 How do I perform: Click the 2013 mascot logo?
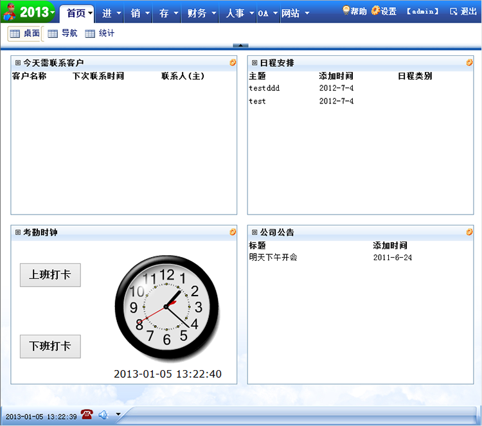(x=10, y=12)
